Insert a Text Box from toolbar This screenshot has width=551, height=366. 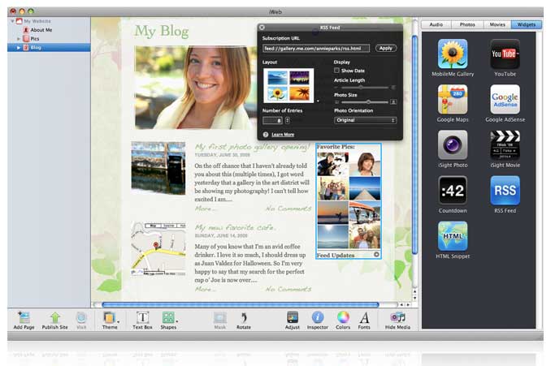[x=142, y=317]
